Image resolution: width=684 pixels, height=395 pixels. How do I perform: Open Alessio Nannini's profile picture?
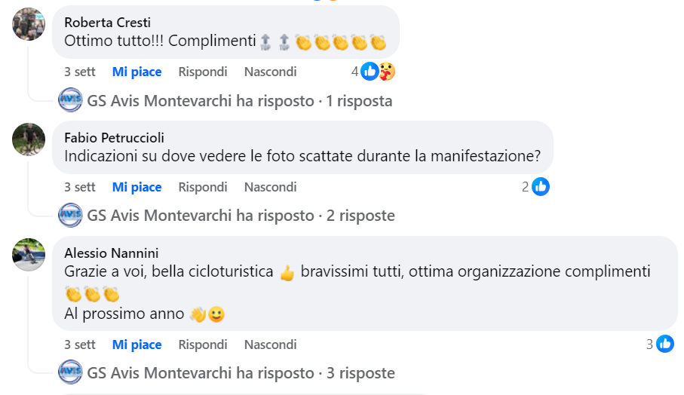pos(29,254)
